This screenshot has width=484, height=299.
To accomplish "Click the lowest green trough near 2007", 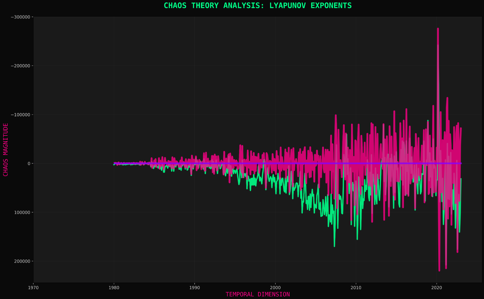I will click(x=334, y=246).
